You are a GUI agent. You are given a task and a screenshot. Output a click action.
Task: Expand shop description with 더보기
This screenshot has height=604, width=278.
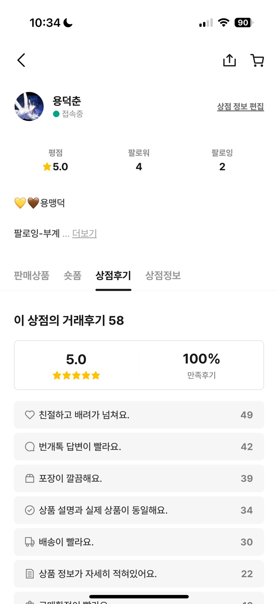point(84,234)
